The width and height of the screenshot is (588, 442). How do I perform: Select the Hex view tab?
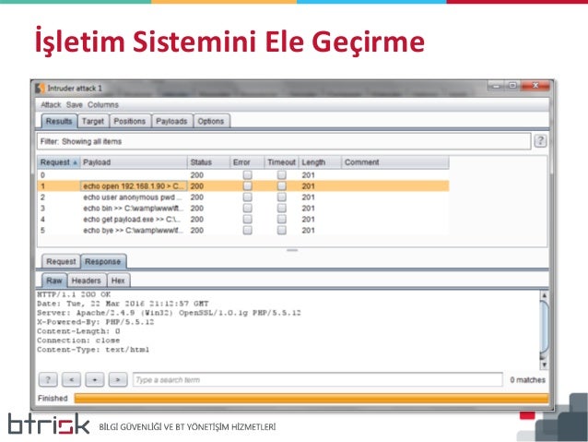pyautogui.click(x=118, y=281)
